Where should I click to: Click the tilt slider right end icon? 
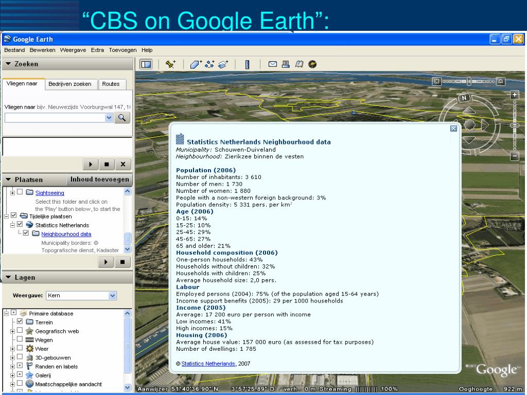click(x=501, y=81)
